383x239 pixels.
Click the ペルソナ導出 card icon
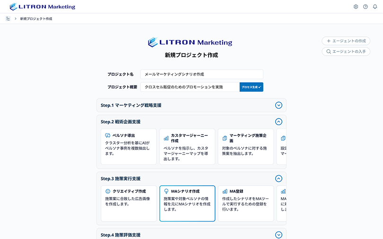[x=108, y=136]
